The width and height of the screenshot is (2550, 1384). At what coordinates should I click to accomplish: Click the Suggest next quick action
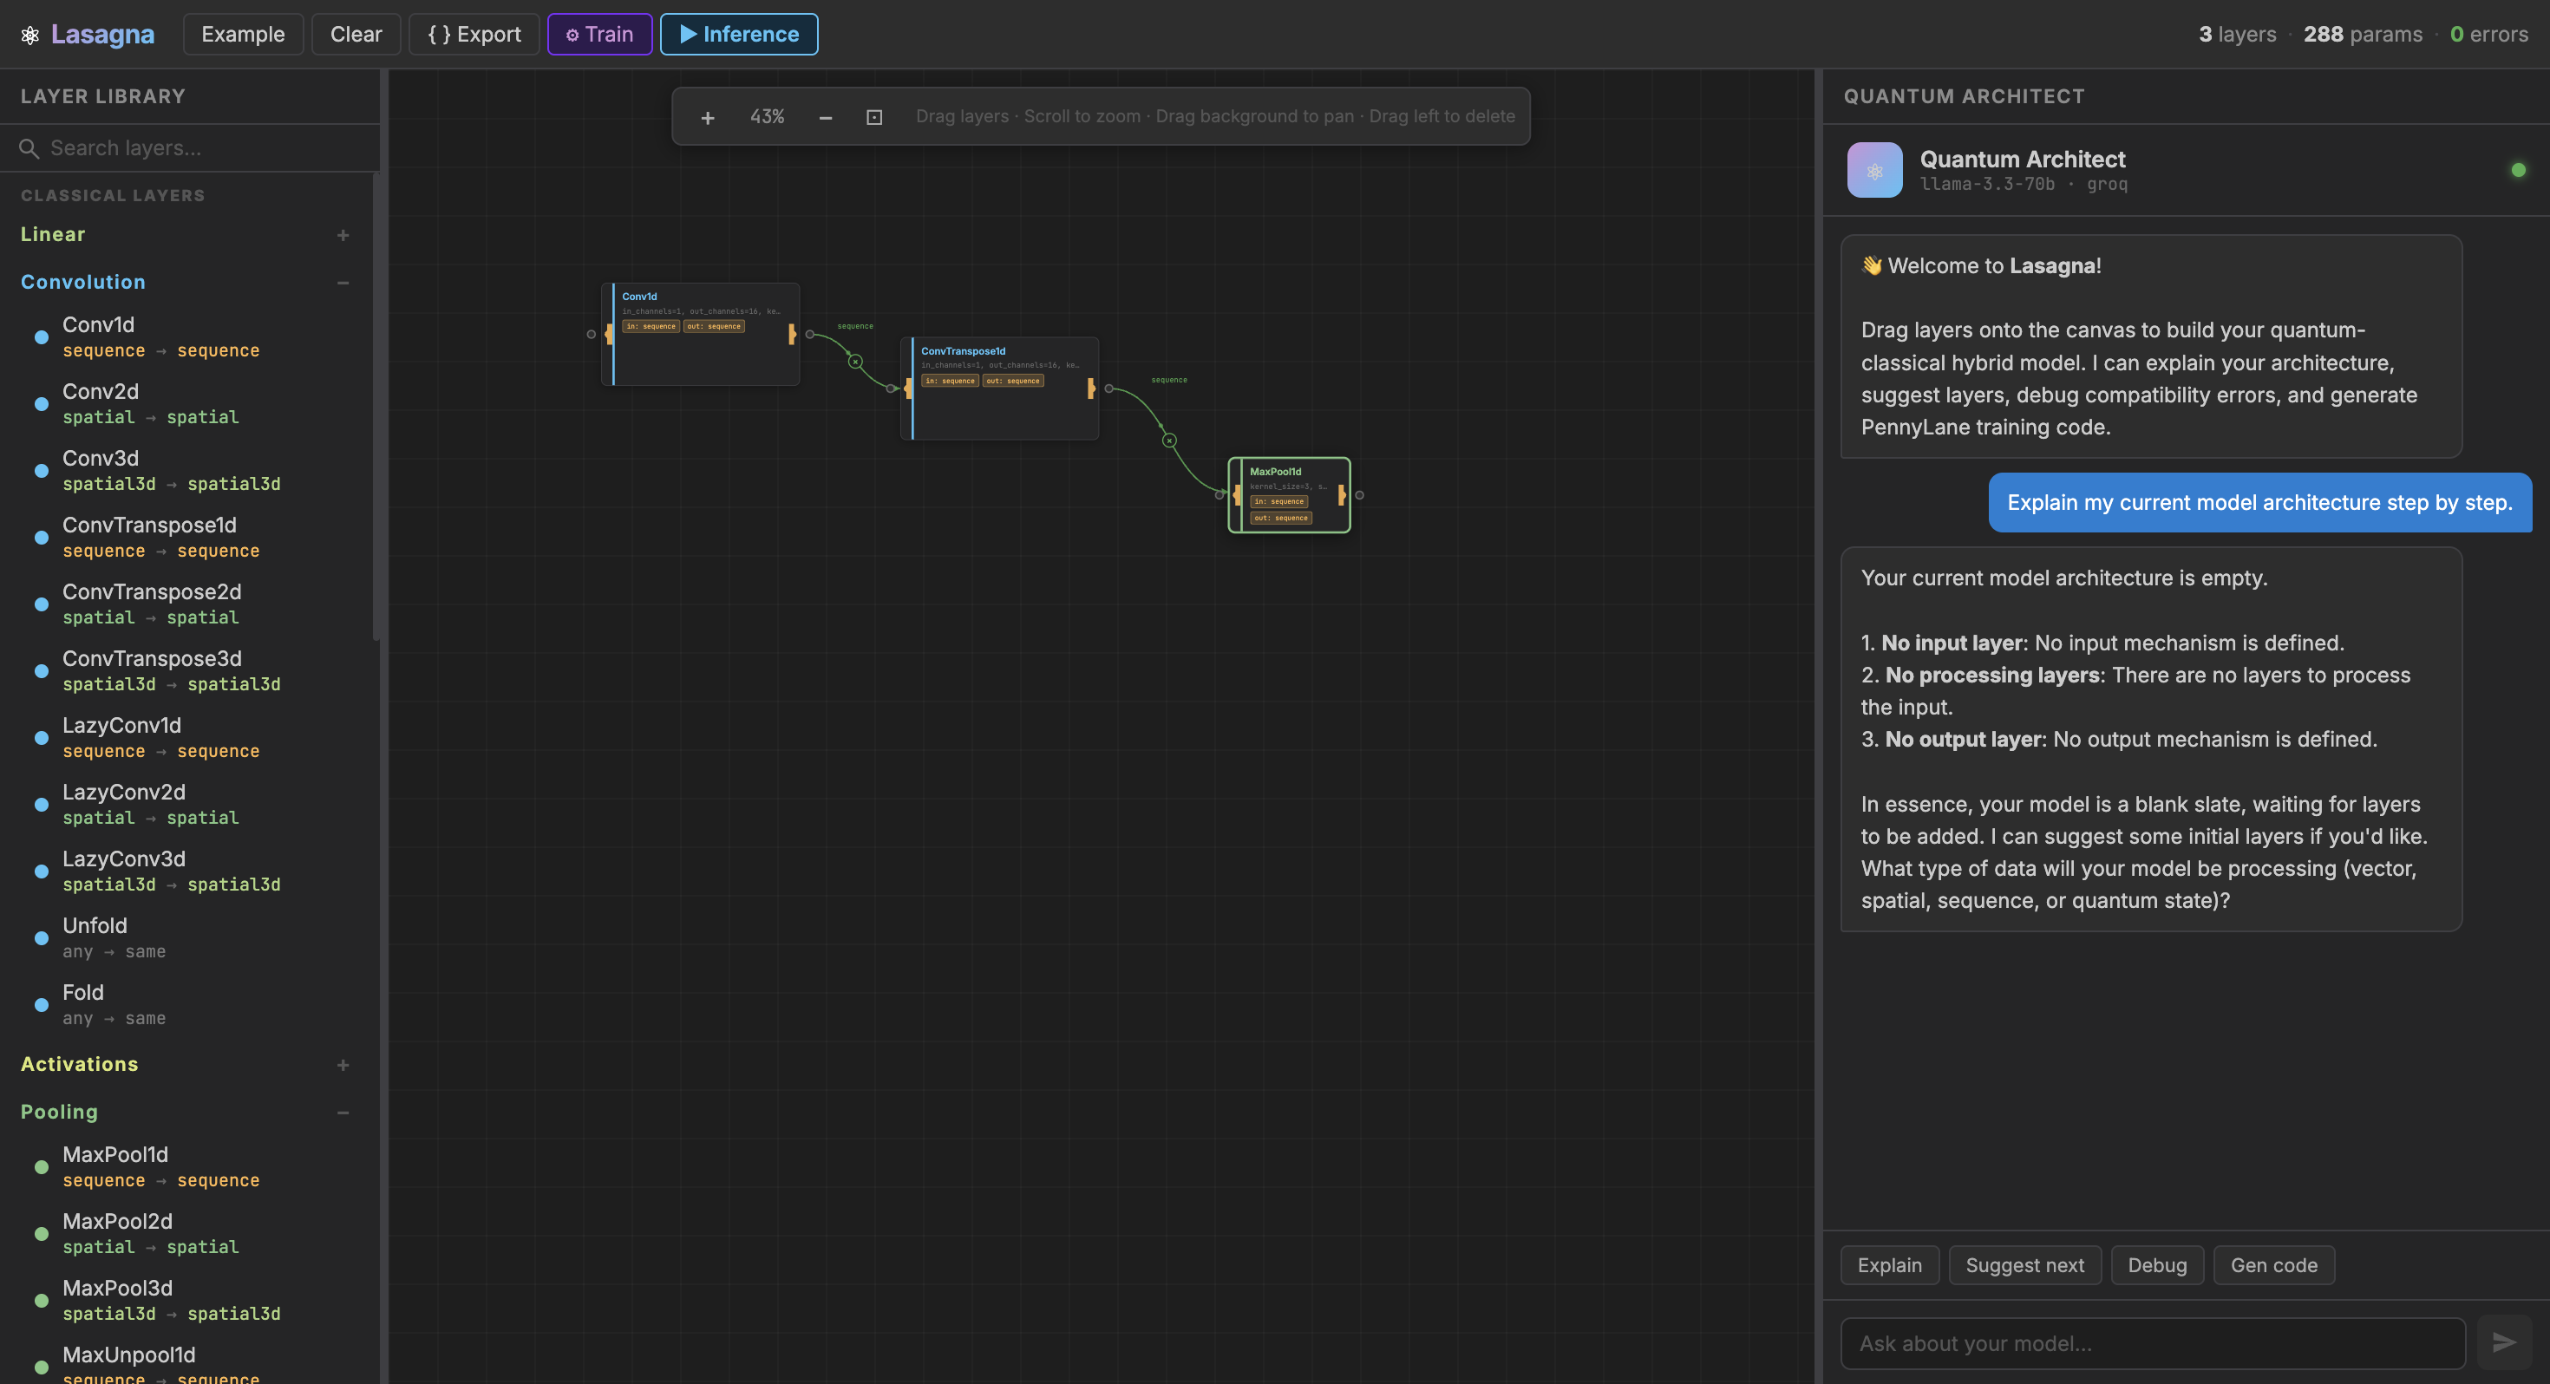pyautogui.click(x=2024, y=1265)
